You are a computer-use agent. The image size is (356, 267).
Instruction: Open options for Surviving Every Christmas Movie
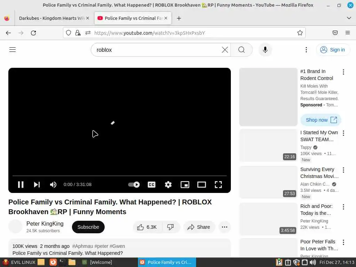tap(343, 170)
